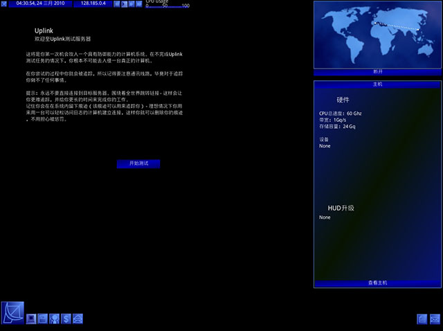Click the 断开 disconnect button under map
This screenshot has height=331, width=443.
[x=377, y=72]
